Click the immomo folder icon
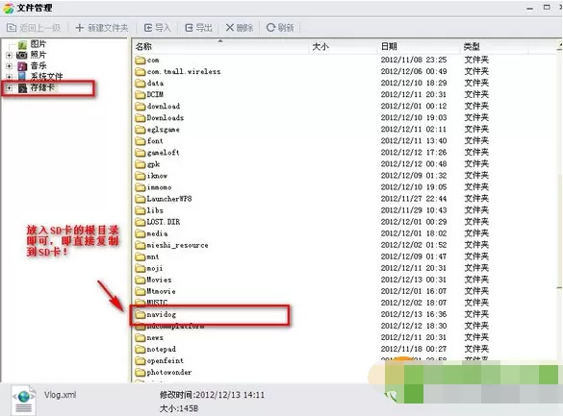Image resolution: width=563 pixels, height=416 pixels. [x=141, y=187]
